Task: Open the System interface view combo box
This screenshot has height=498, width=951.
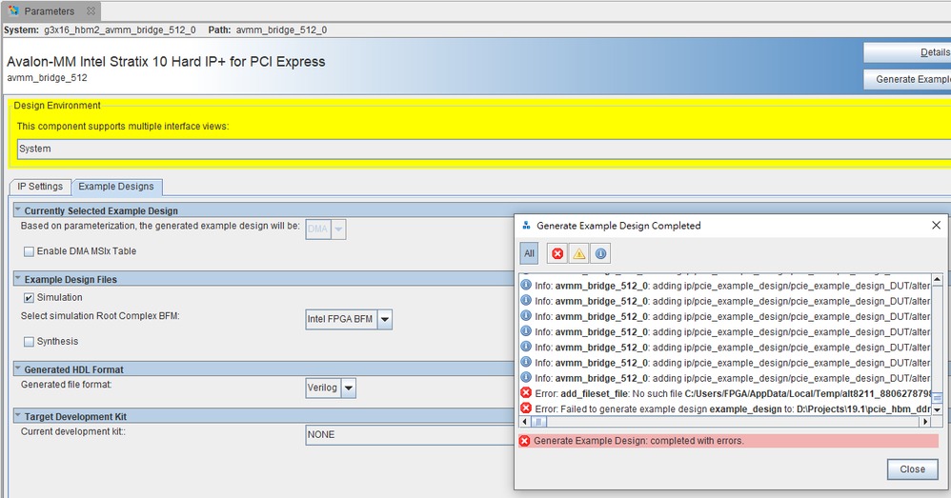Action: pos(484,149)
